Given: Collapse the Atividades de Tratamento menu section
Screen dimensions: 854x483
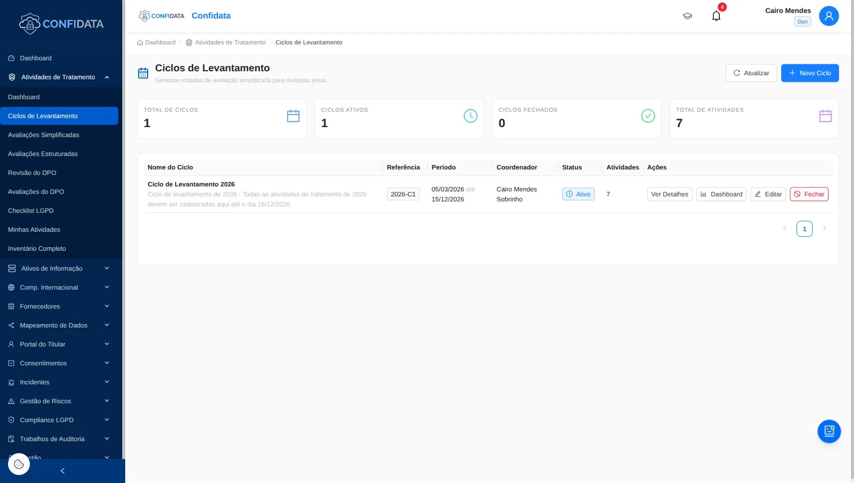Looking at the screenshot, I should 107,77.
